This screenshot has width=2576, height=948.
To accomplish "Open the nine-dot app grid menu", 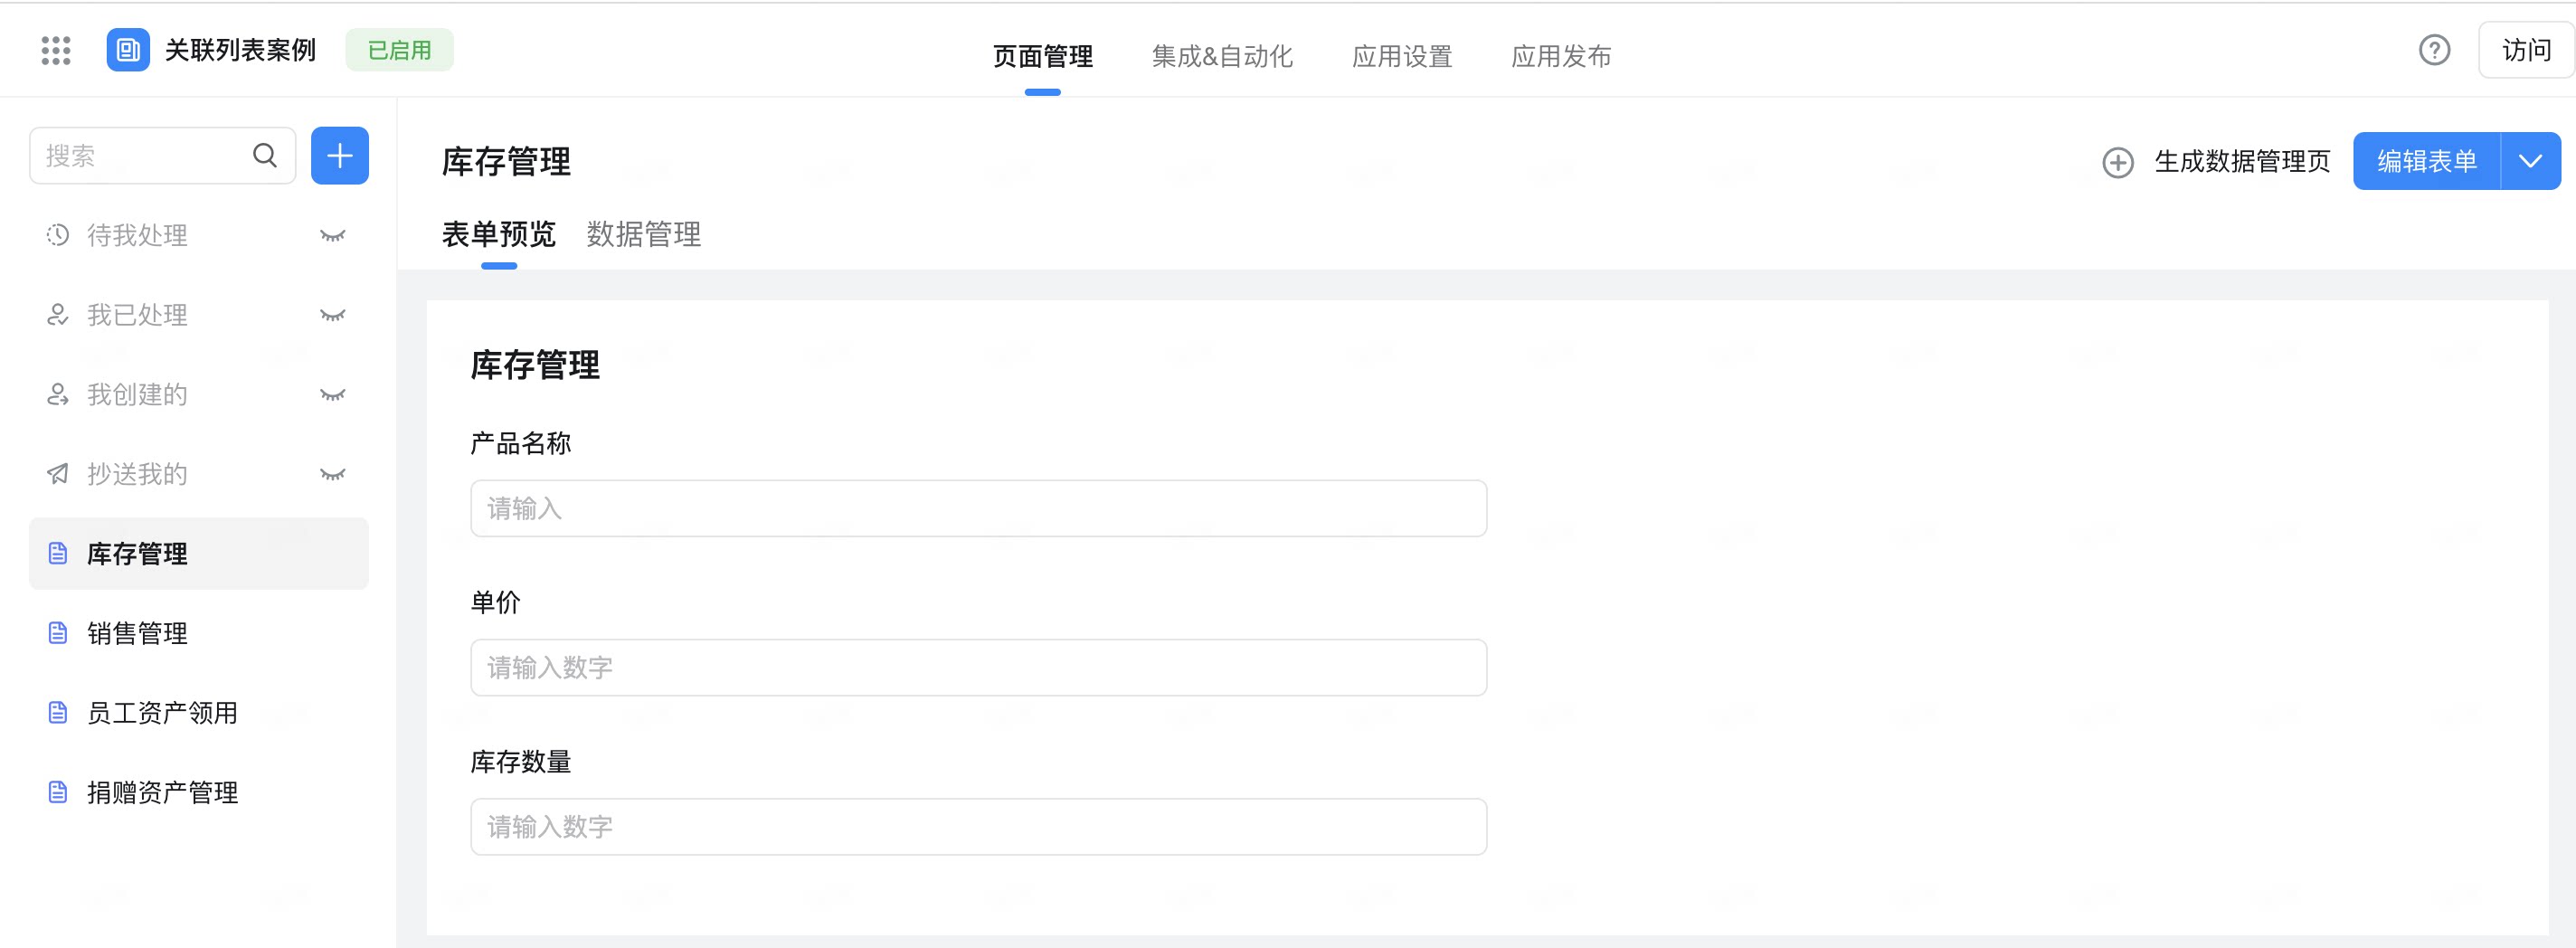I will click(x=56, y=50).
